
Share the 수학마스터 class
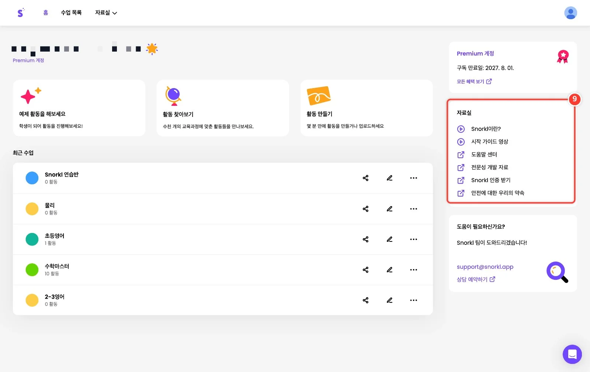(x=365, y=270)
